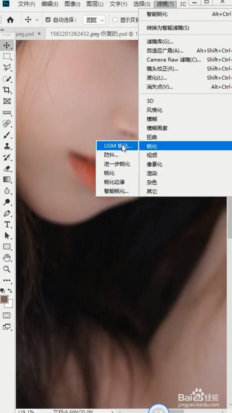
Task: Swap foreground and background colors
Action: (10, 291)
